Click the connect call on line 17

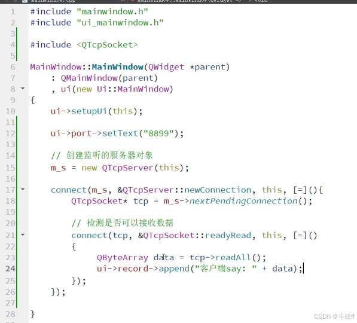[x=69, y=190]
